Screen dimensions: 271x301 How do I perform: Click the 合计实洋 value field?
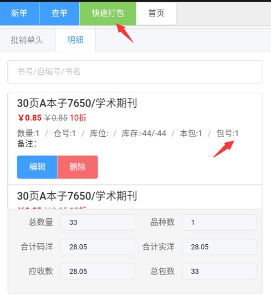click(x=219, y=247)
